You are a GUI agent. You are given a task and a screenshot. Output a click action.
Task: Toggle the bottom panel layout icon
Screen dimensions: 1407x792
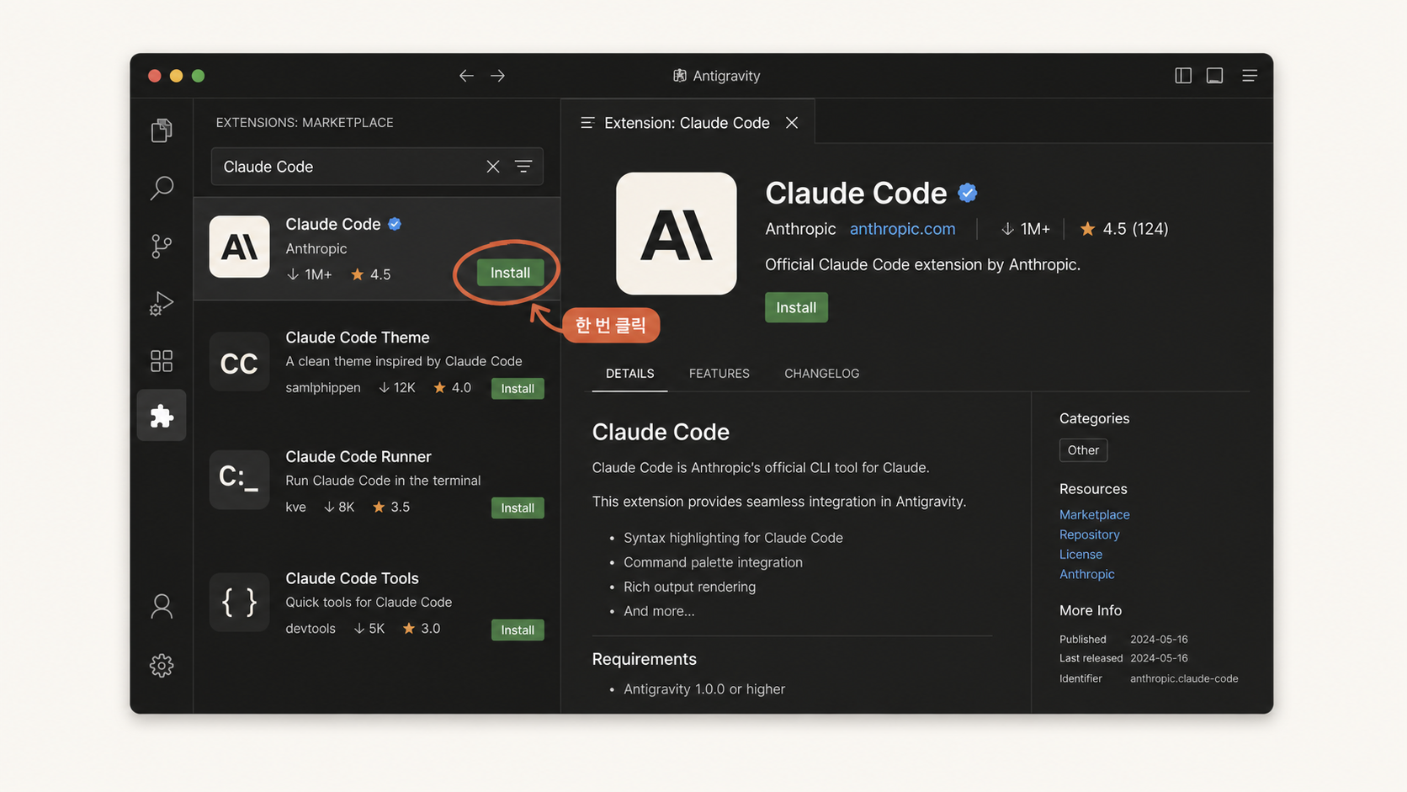click(1214, 76)
